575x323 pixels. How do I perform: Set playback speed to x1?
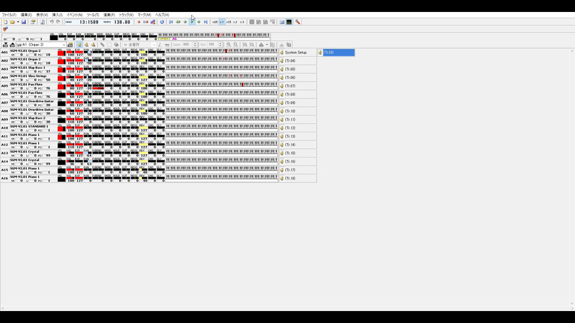222,22
